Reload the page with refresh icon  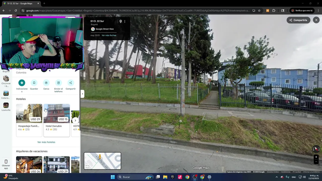click(x=16, y=11)
